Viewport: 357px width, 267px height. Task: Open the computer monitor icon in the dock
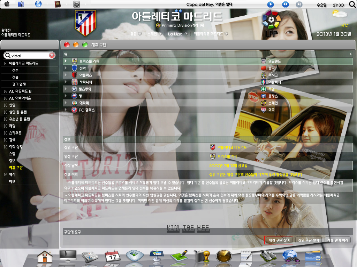(x=68, y=257)
